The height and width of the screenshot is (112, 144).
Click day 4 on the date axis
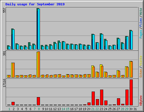pos(22,109)
